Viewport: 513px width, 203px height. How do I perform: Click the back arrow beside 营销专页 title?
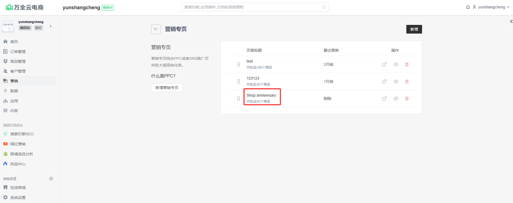(156, 29)
